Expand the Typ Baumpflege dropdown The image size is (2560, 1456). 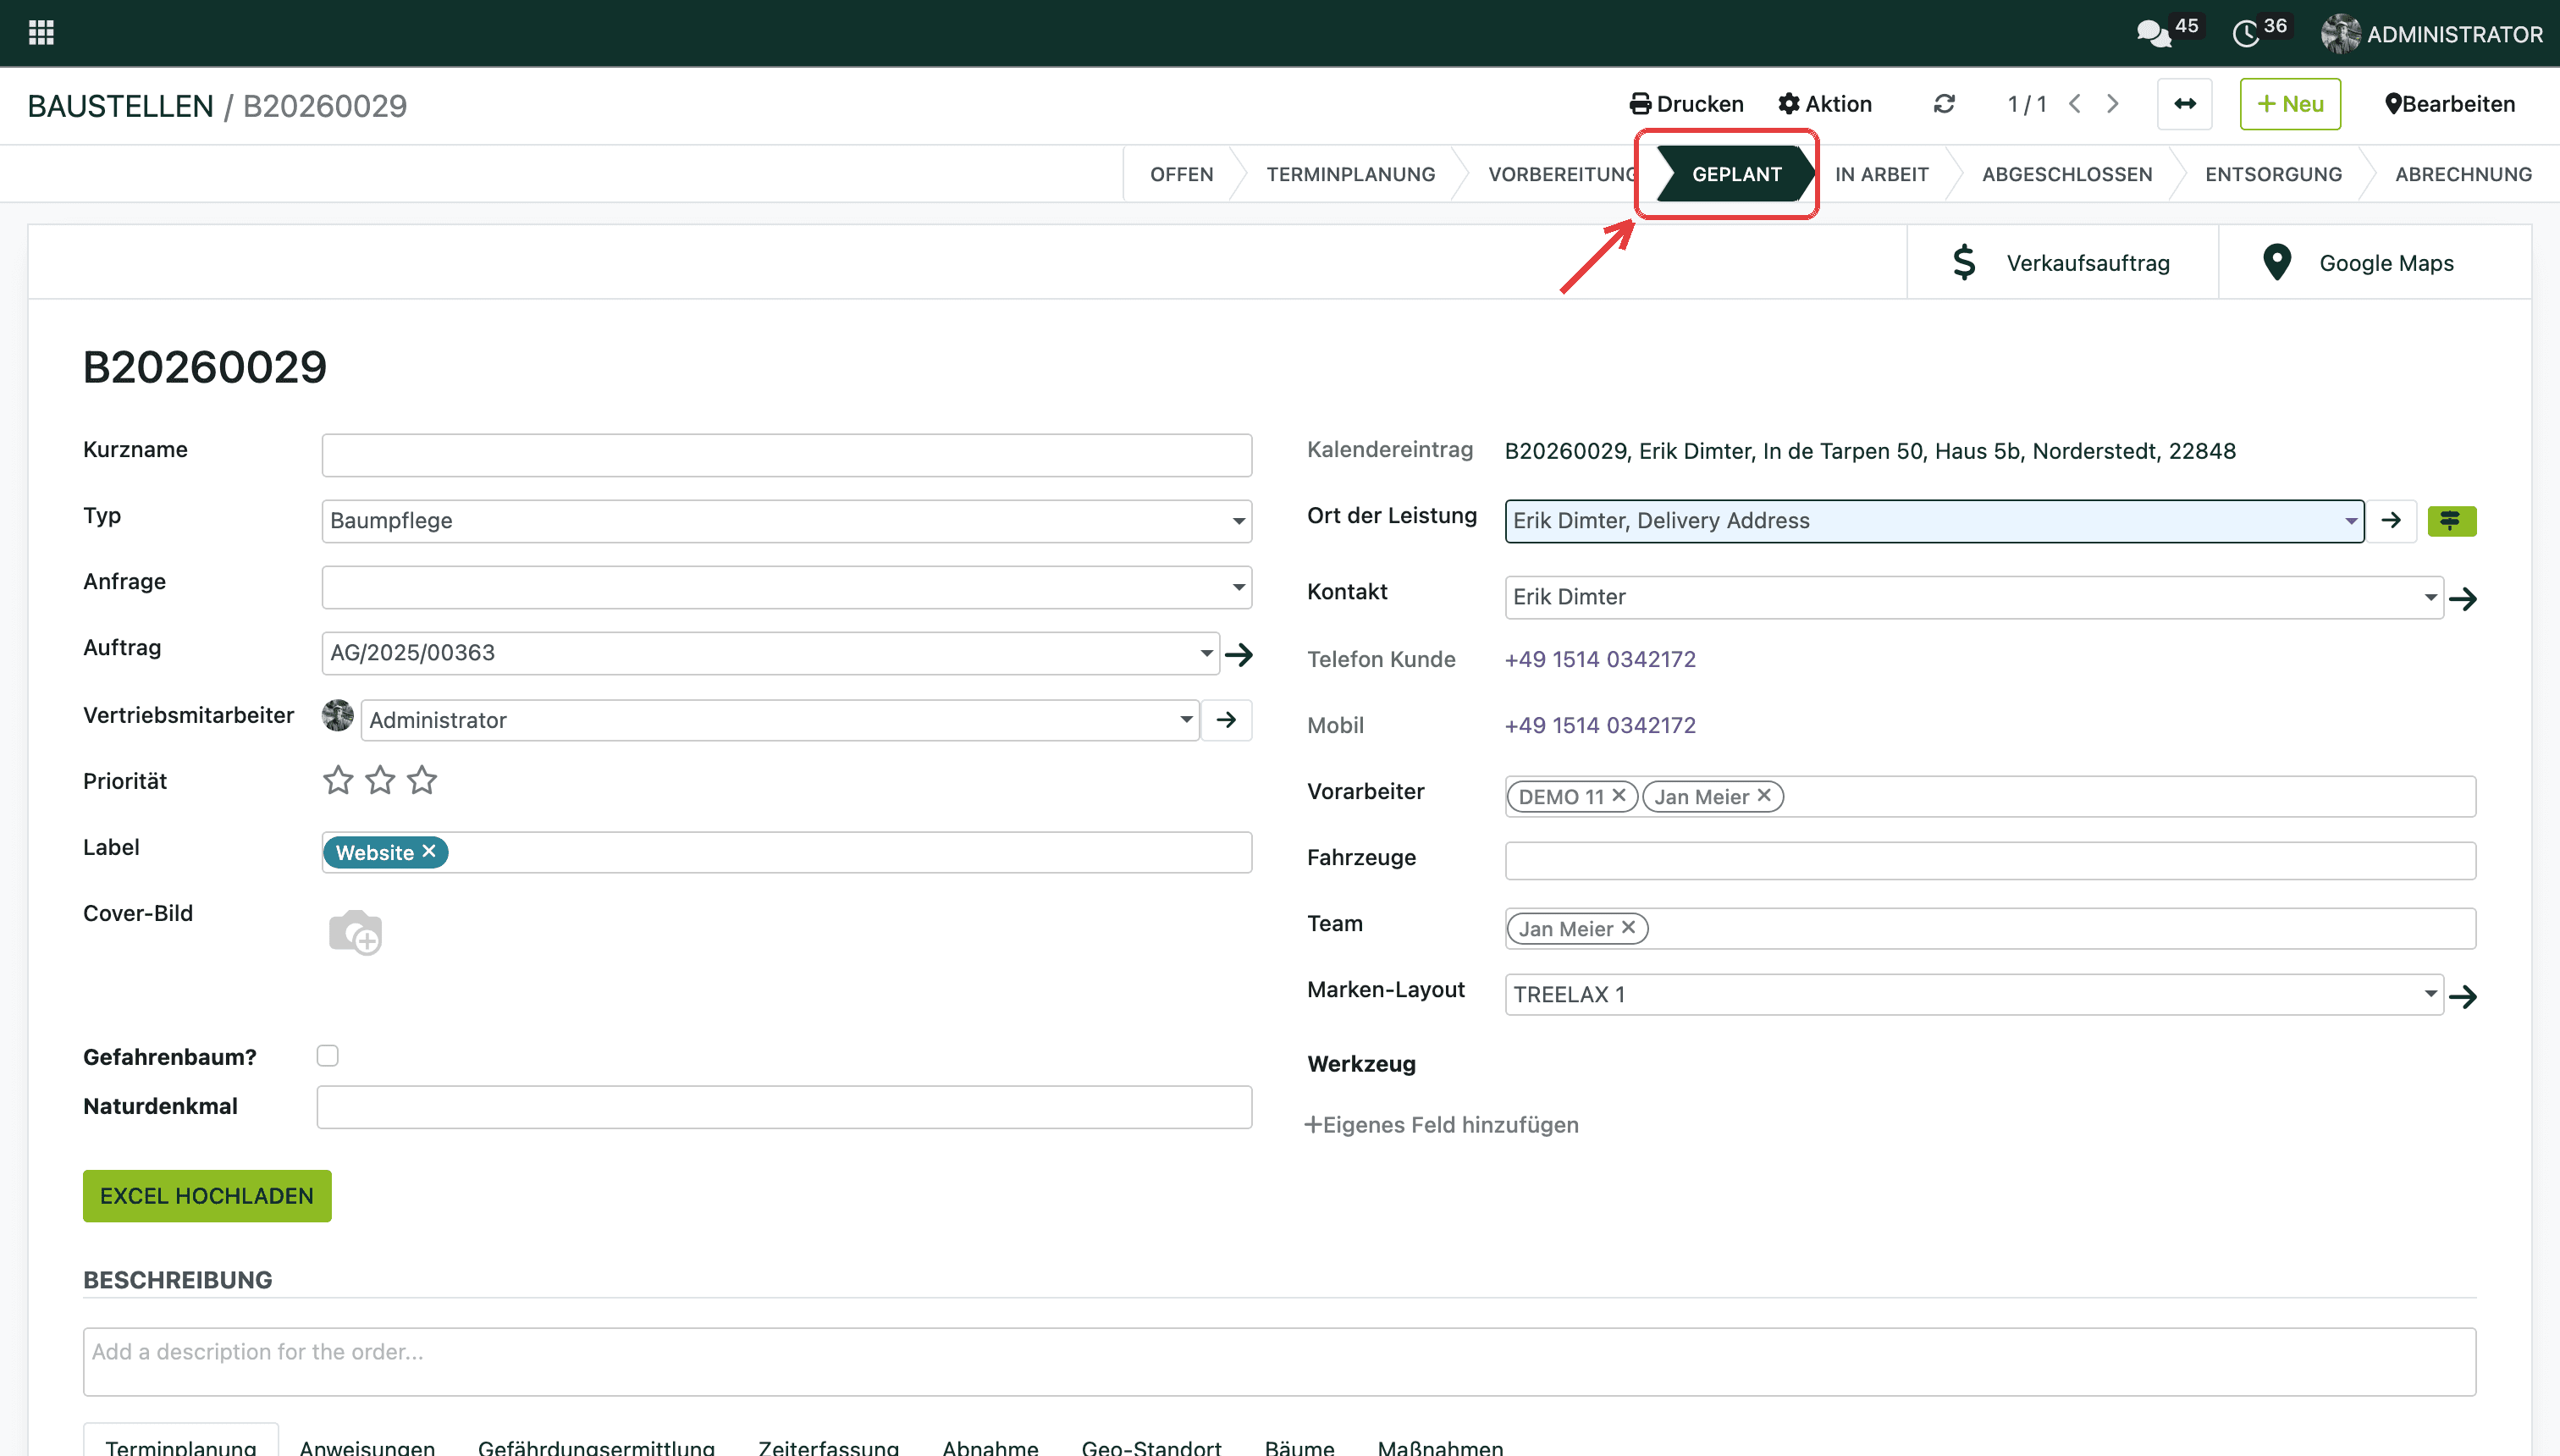[1238, 521]
